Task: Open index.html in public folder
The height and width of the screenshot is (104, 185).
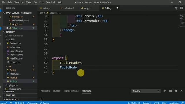Action: (15, 47)
